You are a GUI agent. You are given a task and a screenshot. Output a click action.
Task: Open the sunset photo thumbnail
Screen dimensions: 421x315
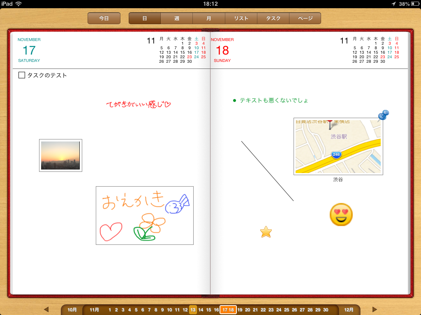(x=60, y=155)
